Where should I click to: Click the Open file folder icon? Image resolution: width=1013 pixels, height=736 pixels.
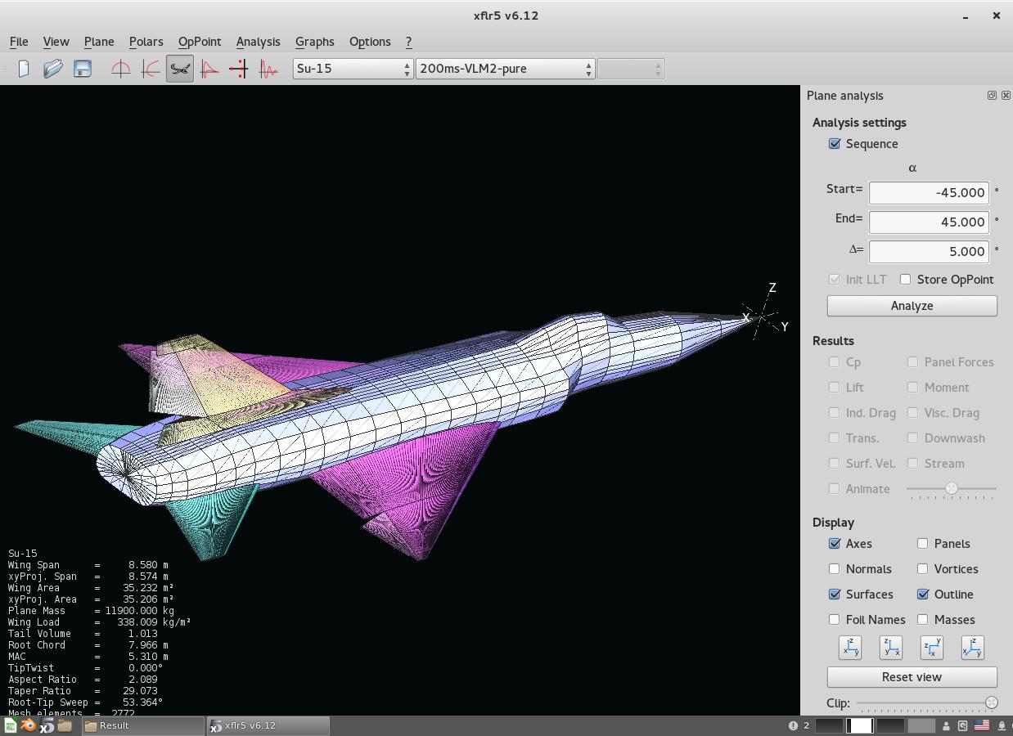53,69
